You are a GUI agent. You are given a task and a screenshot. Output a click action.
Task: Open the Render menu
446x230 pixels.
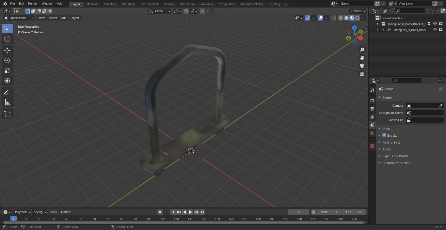tap(33, 4)
